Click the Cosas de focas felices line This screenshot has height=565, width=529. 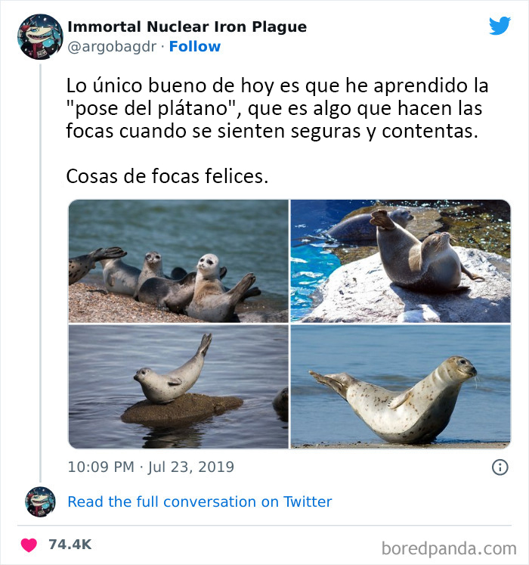[167, 176]
